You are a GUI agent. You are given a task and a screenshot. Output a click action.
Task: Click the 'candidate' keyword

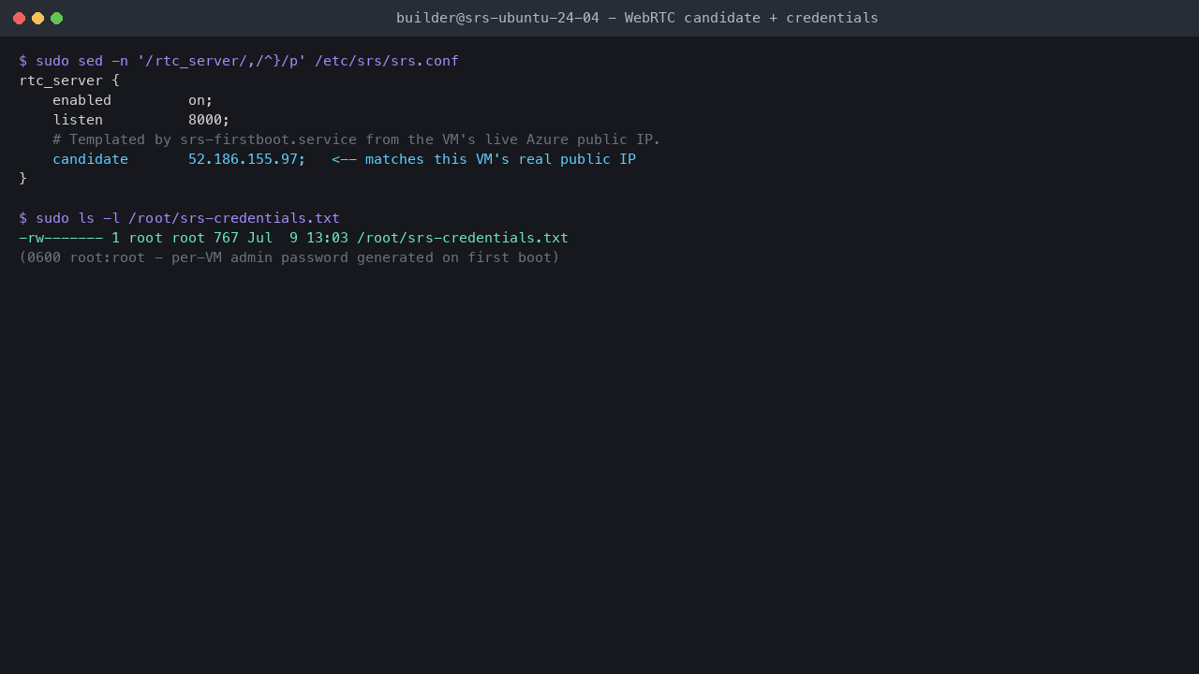coord(90,159)
